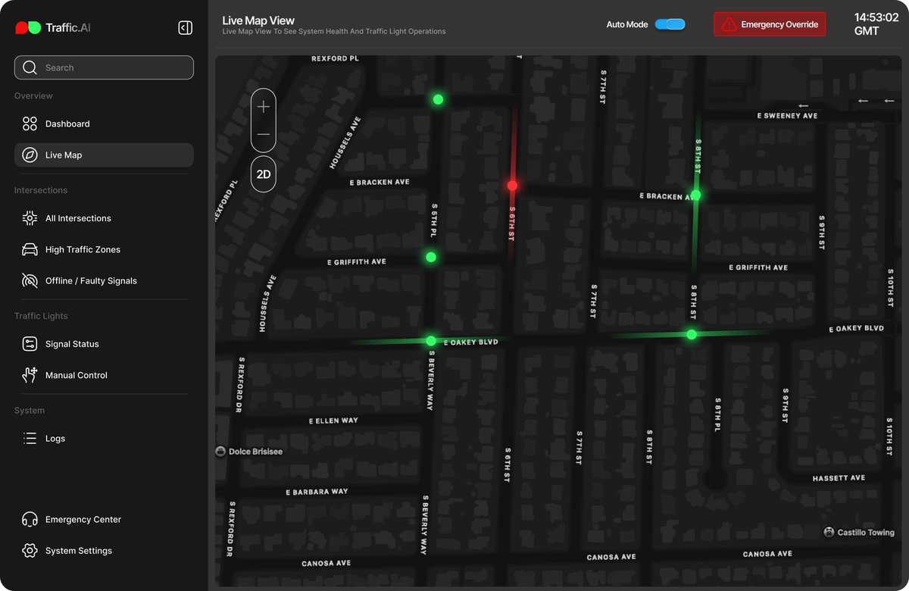The height and width of the screenshot is (591, 909).
Task: View the system Logs
Action: coord(104,438)
